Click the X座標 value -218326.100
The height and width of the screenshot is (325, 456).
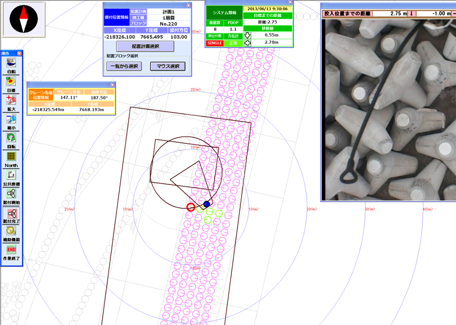[120, 37]
